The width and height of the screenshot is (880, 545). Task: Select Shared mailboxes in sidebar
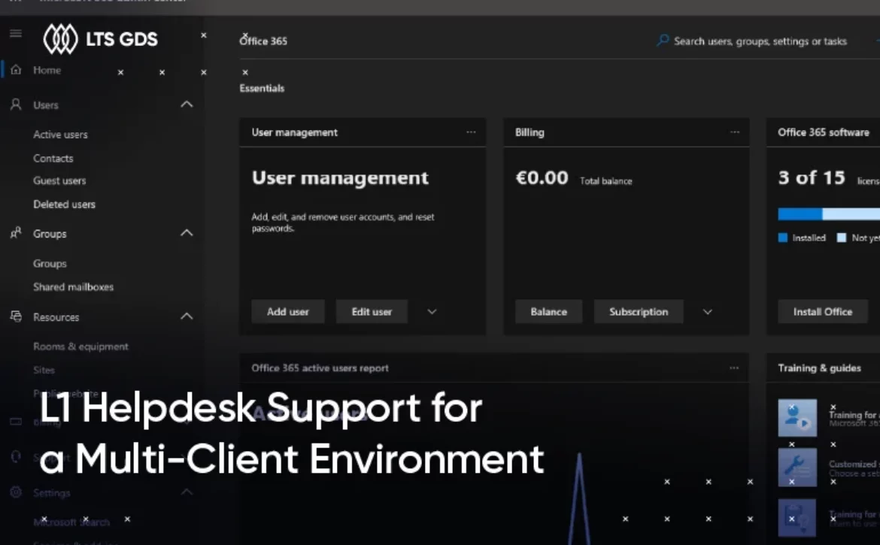point(73,287)
